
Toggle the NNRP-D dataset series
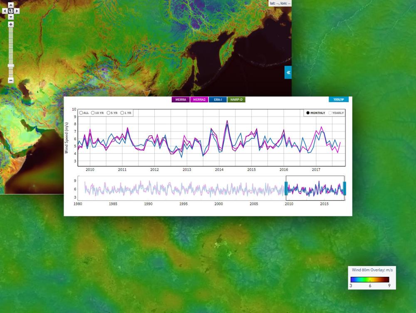click(237, 99)
